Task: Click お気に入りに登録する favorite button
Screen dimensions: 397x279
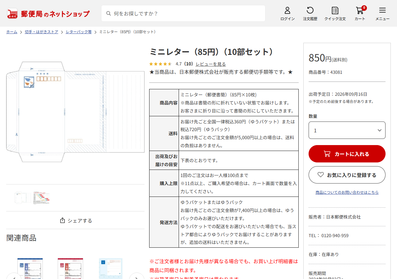Action: click(347, 175)
